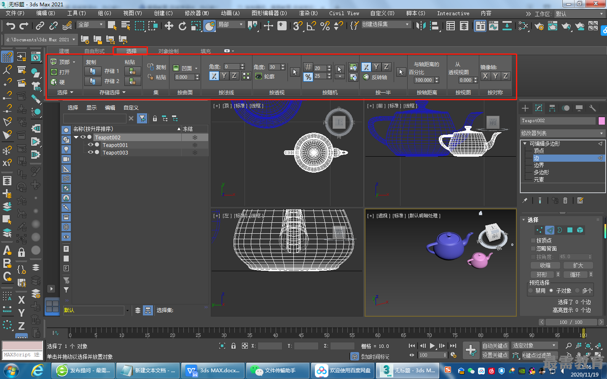This screenshot has height=379, width=607.
Task: Toggle By Vertex checkbox
Action: tap(533, 240)
